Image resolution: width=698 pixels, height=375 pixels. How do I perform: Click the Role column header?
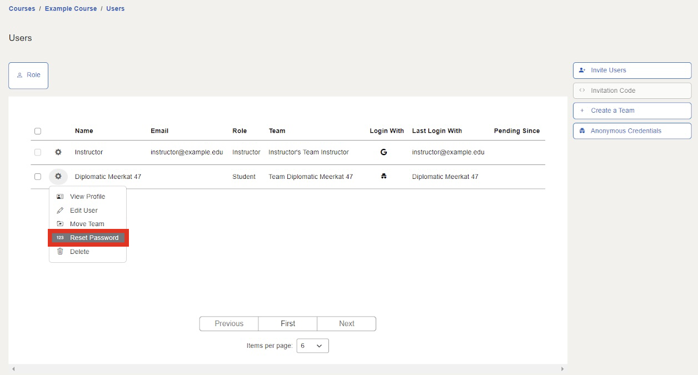240,131
